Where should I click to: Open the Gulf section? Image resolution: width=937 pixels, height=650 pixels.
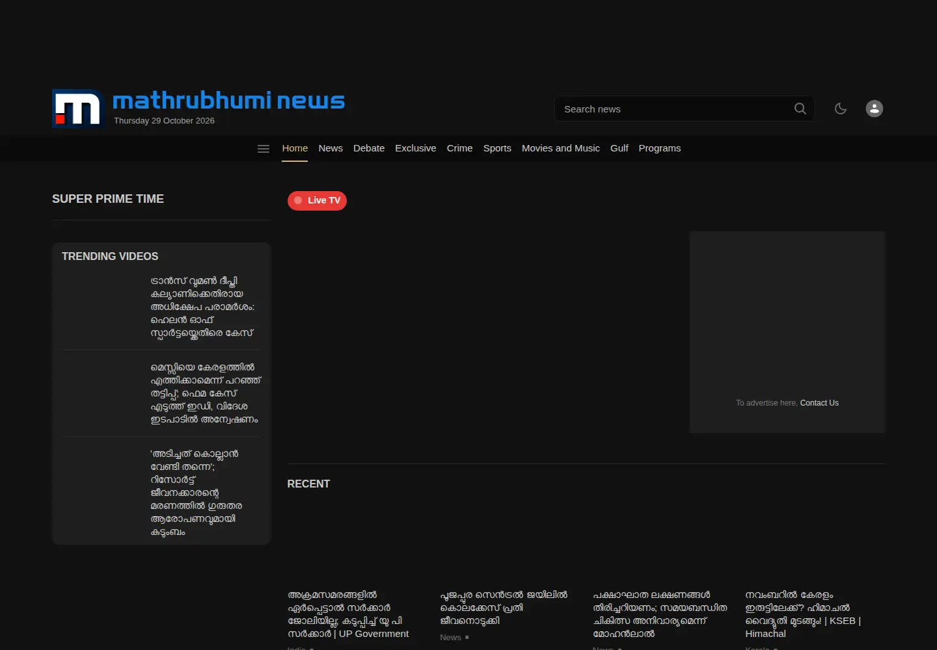[x=619, y=148]
